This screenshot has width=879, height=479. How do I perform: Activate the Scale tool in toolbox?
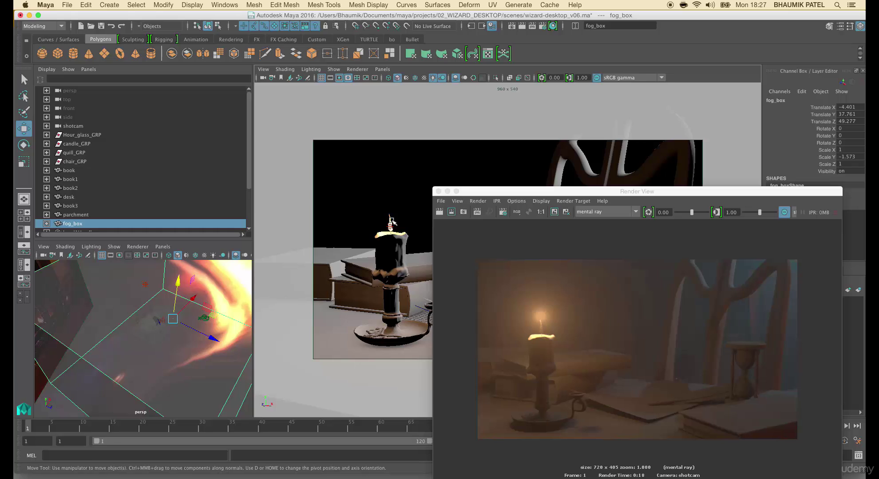24,161
